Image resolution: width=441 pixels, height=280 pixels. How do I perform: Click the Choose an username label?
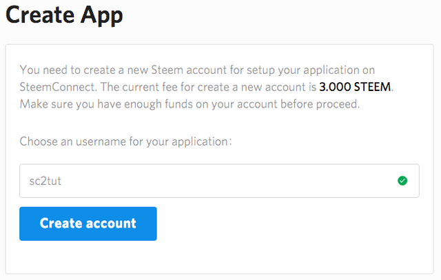tap(125, 141)
